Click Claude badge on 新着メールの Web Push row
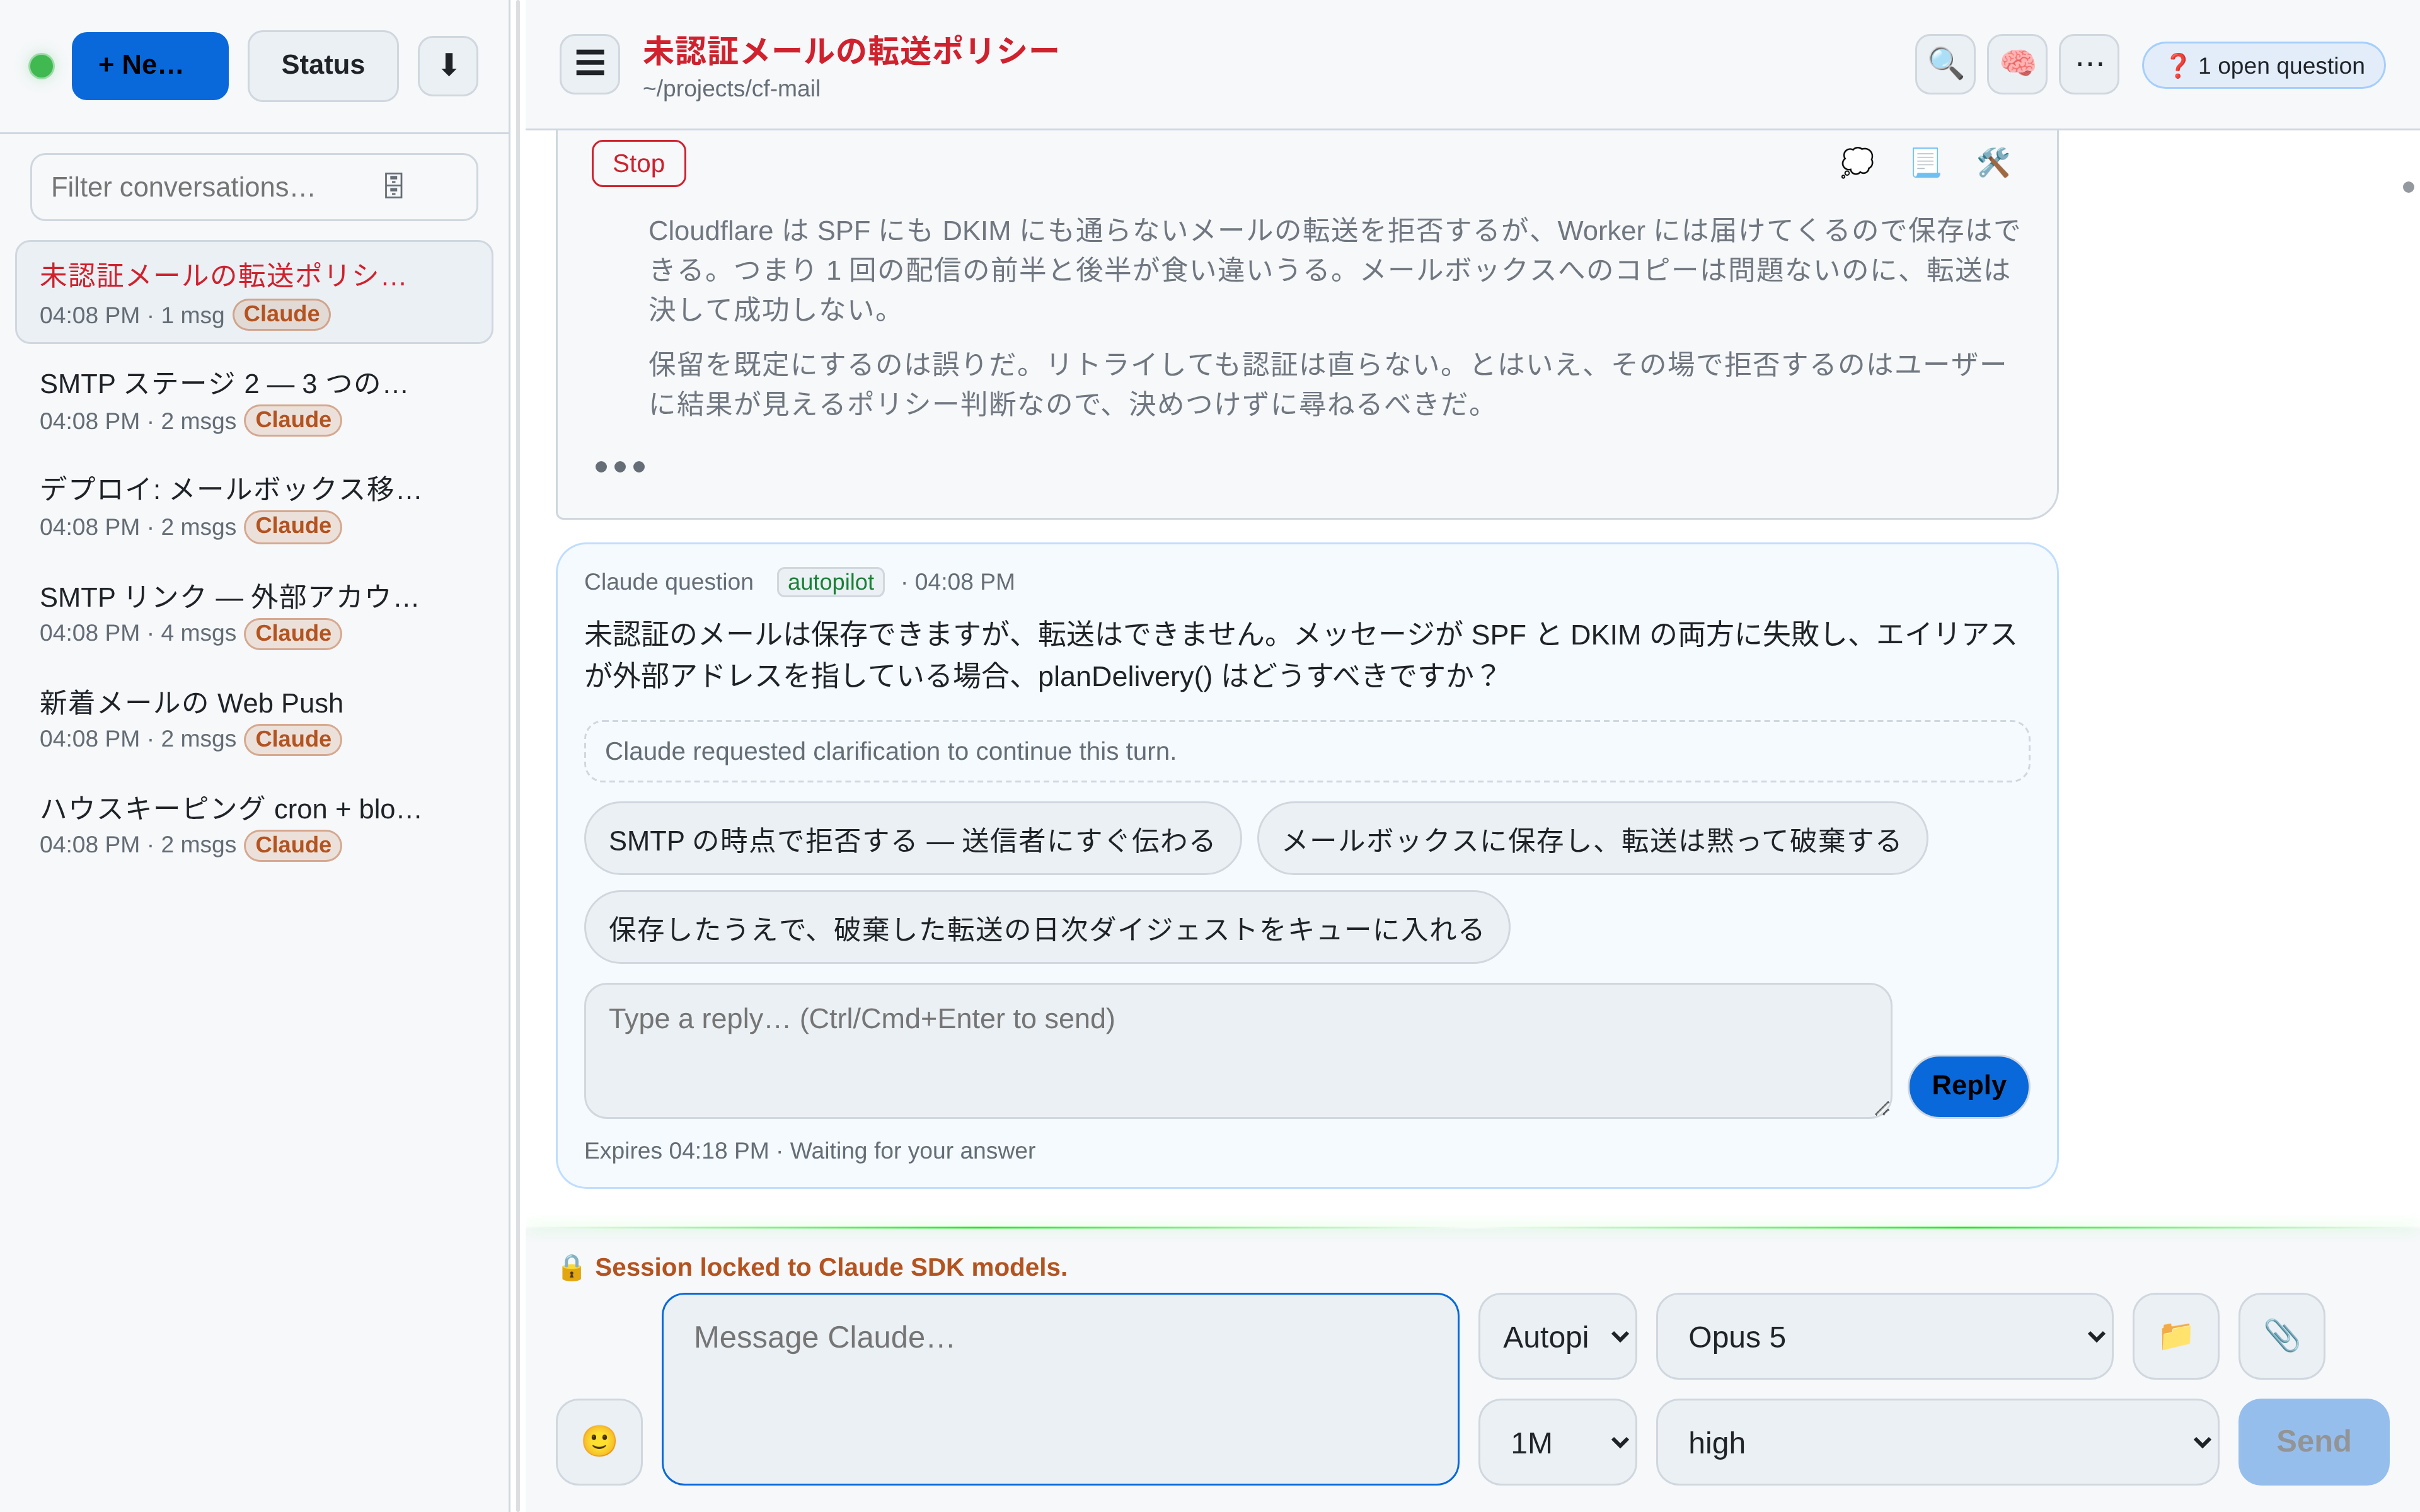 pyautogui.click(x=293, y=739)
